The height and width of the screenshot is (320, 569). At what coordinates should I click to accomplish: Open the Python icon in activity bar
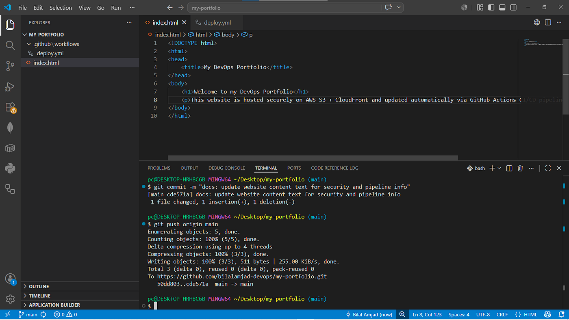pyautogui.click(x=10, y=168)
